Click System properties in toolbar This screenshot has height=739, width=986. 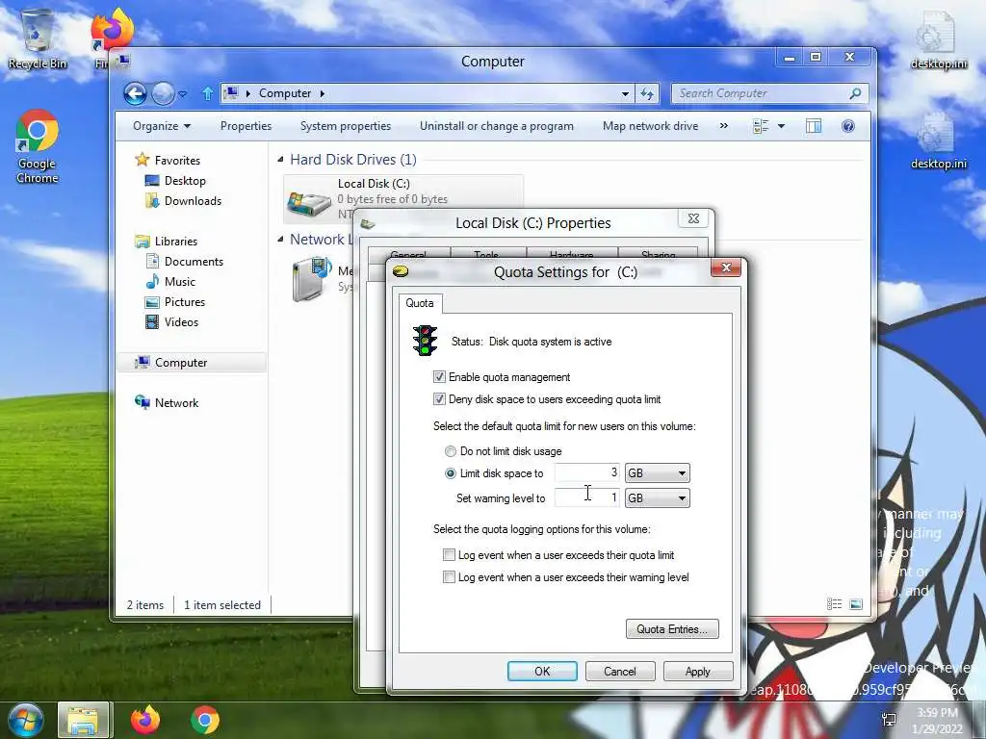tap(346, 126)
